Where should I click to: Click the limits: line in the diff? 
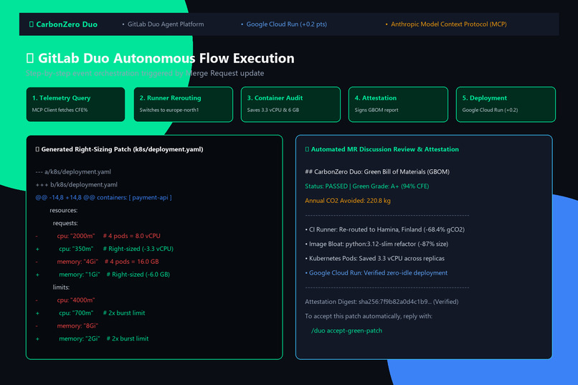(x=61, y=287)
